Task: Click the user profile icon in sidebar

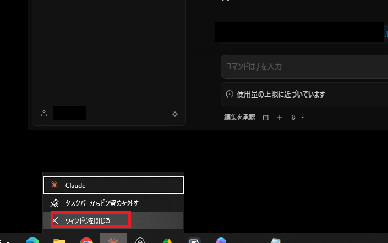Action: pyautogui.click(x=44, y=113)
